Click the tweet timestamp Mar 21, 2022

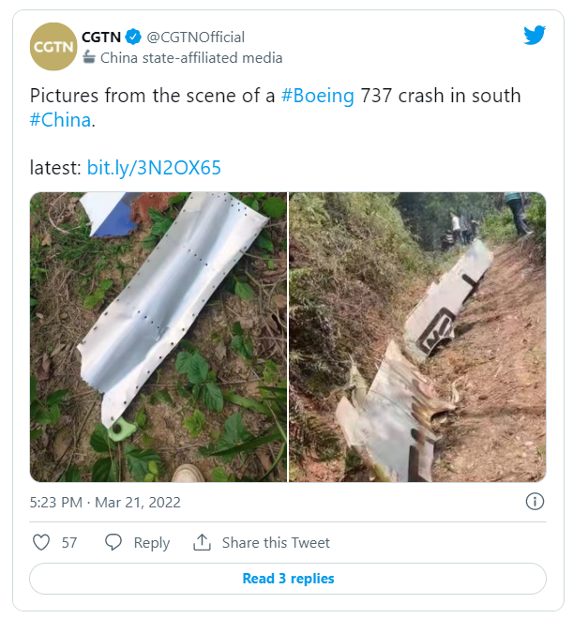[x=105, y=503]
